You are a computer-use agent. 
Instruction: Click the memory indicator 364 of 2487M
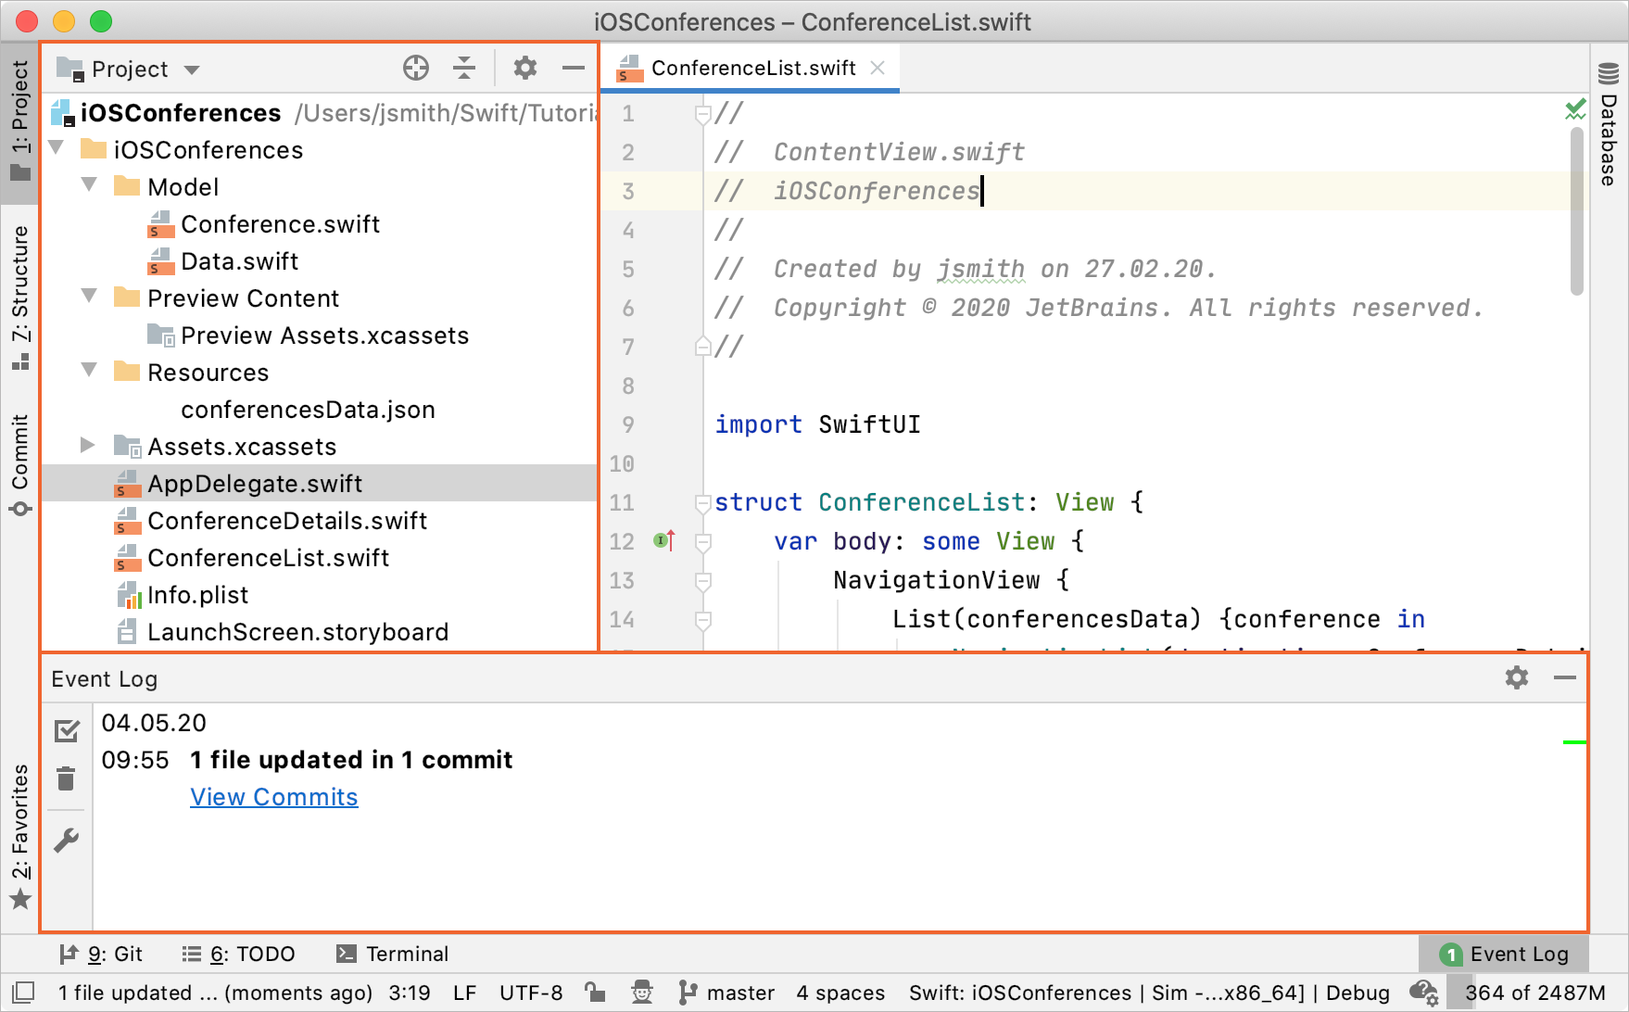click(x=1534, y=993)
